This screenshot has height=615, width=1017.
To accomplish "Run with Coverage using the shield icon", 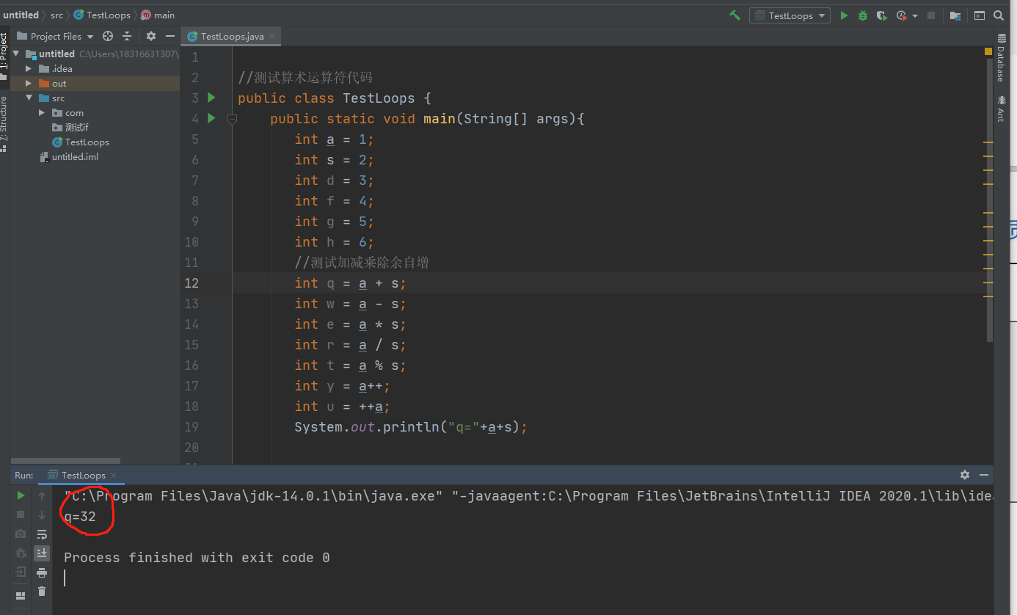I will point(881,15).
